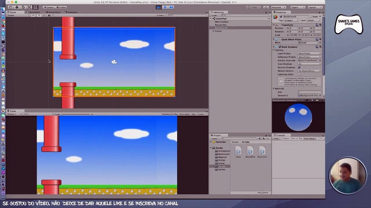Toggle Maximize On Play
Image resolution: width=371 pixels, height=208 pixels.
(170, 114)
